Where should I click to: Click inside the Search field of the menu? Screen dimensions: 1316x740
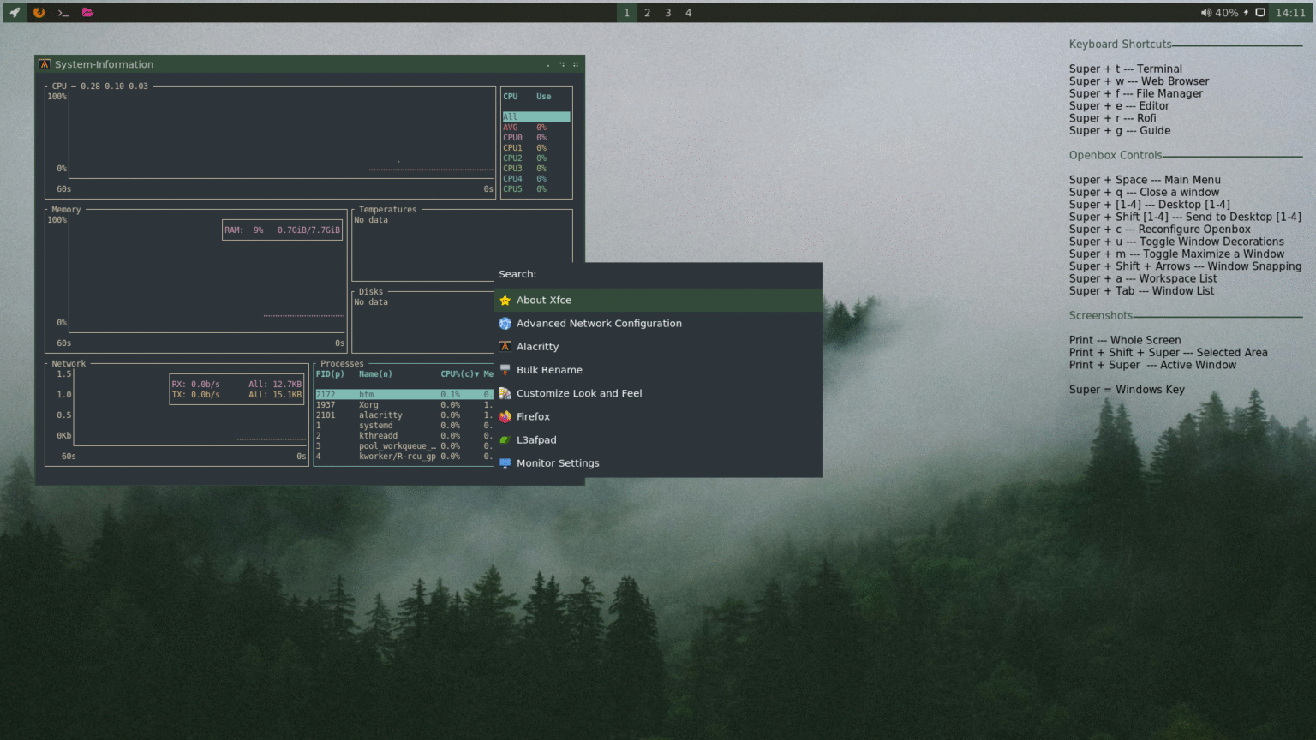coord(600,274)
